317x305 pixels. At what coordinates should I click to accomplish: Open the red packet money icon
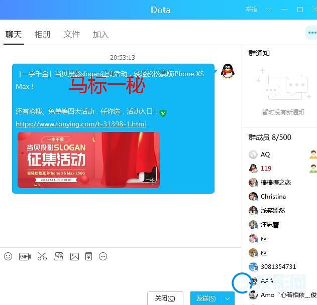pyautogui.click(x=89, y=256)
